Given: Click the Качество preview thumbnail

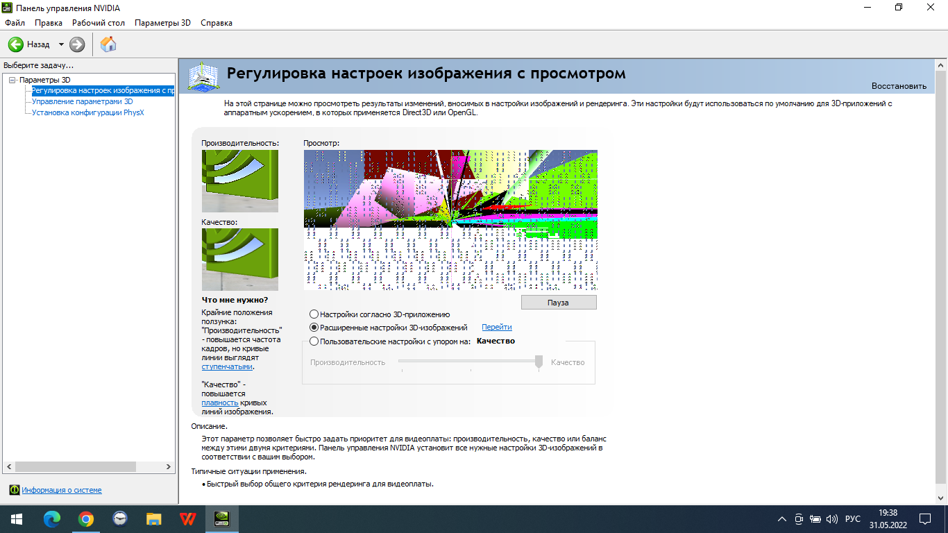Looking at the screenshot, I should (x=240, y=260).
